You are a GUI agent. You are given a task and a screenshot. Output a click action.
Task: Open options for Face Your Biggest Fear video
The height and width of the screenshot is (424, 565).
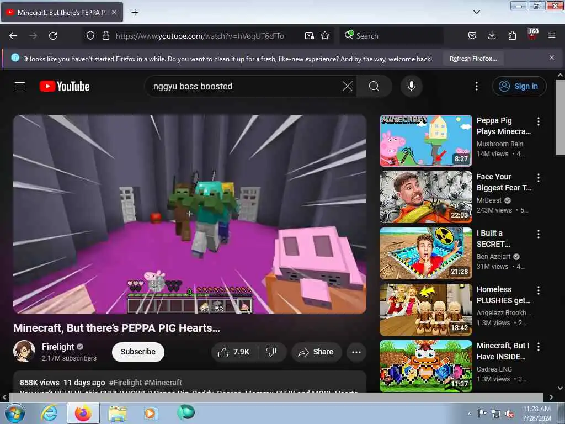point(539,177)
